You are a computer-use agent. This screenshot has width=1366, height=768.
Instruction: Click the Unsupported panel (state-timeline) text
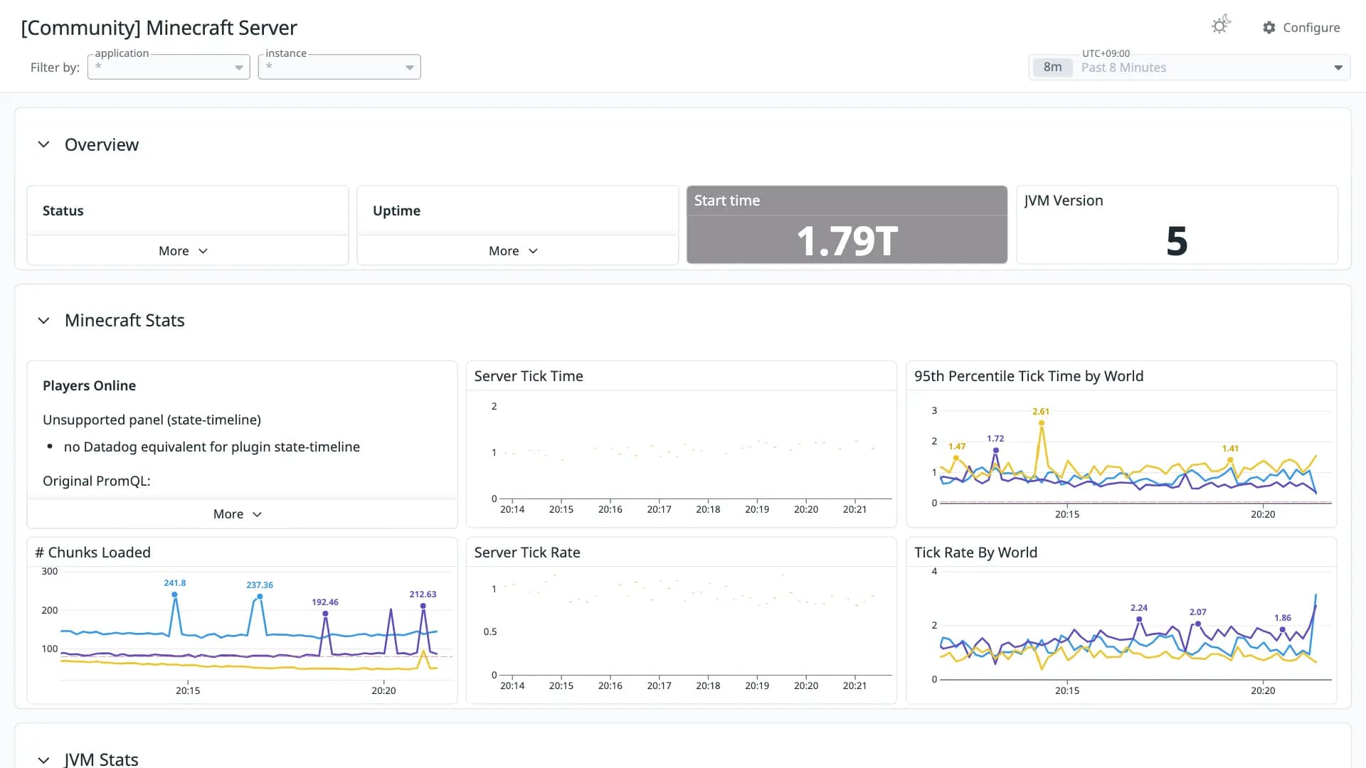(x=152, y=420)
